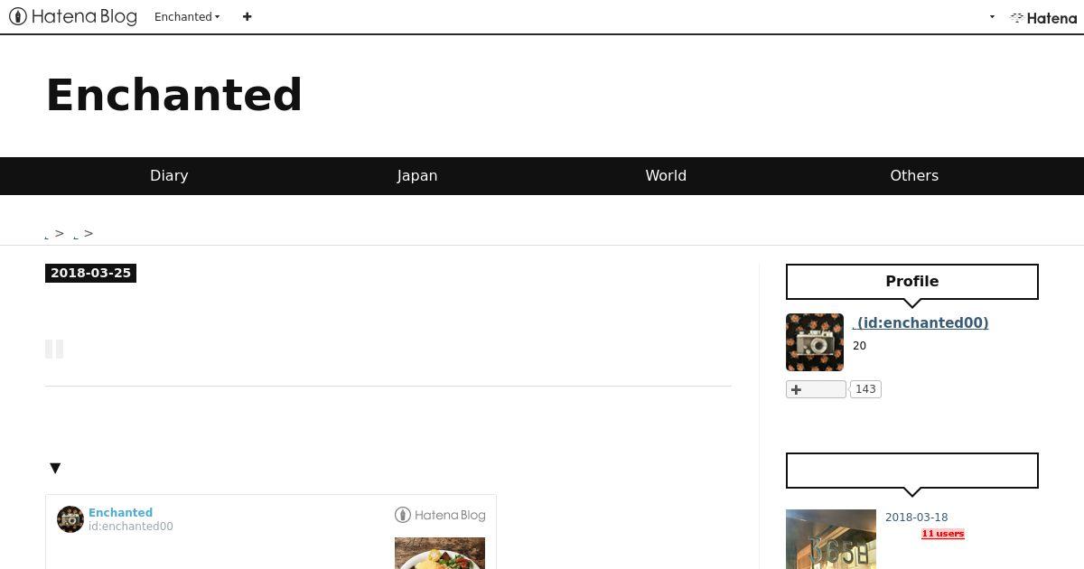Select the Japan menu item
This screenshot has height=569, width=1084.
point(417,176)
